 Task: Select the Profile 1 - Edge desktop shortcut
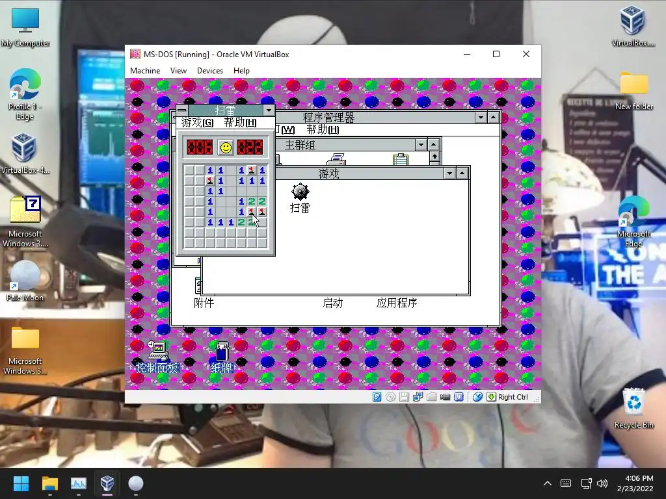(25, 94)
